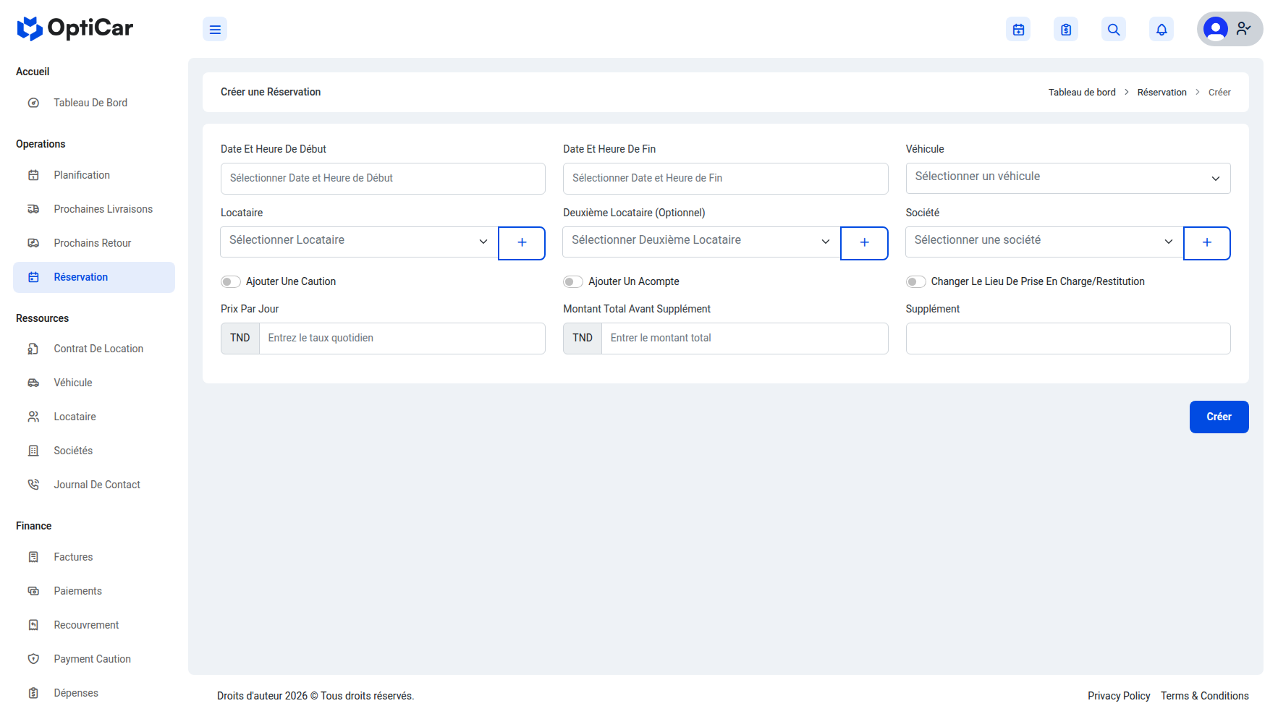
Task: Open the clipboard icon in top bar
Action: 1066,30
